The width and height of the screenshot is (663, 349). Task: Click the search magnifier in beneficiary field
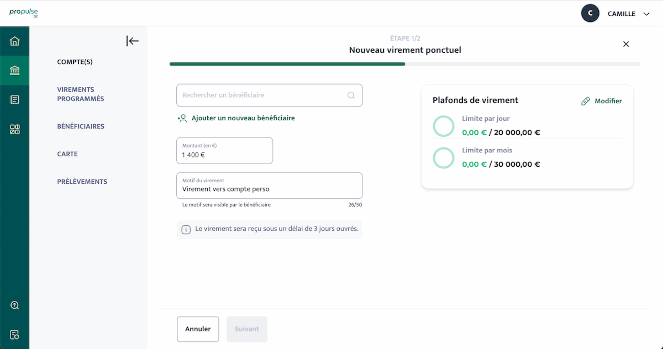351,95
